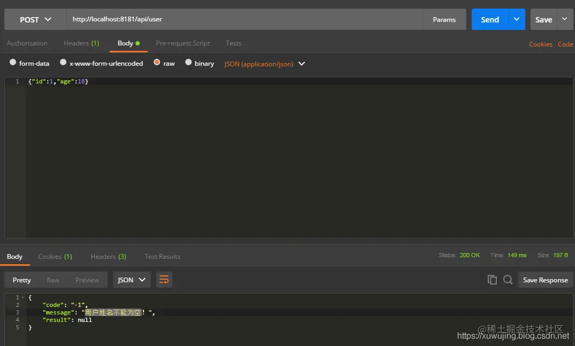
Task: Click the "message" response line
Action: coord(99,312)
